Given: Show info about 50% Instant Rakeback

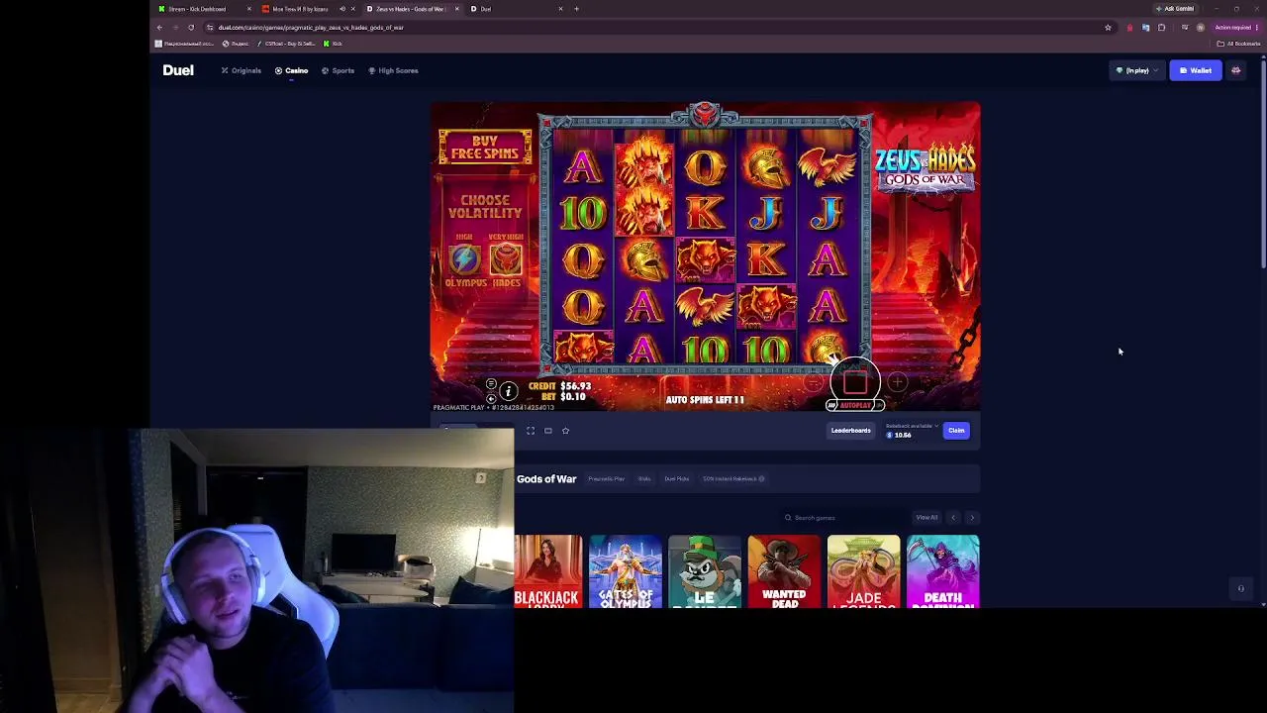Looking at the screenshot, I should click(x=761, y=479).
